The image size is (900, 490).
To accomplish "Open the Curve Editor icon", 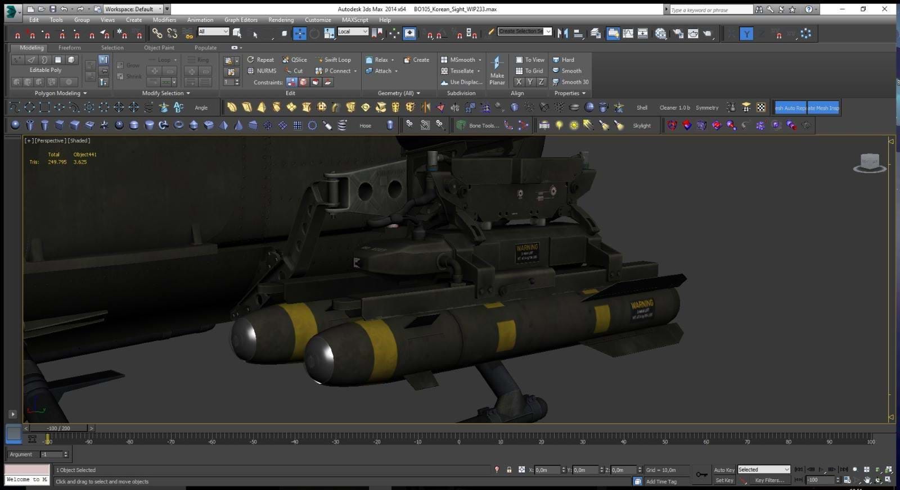I will [628, 34].
